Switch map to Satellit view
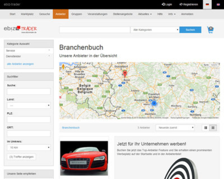 (x=214, y=65)
